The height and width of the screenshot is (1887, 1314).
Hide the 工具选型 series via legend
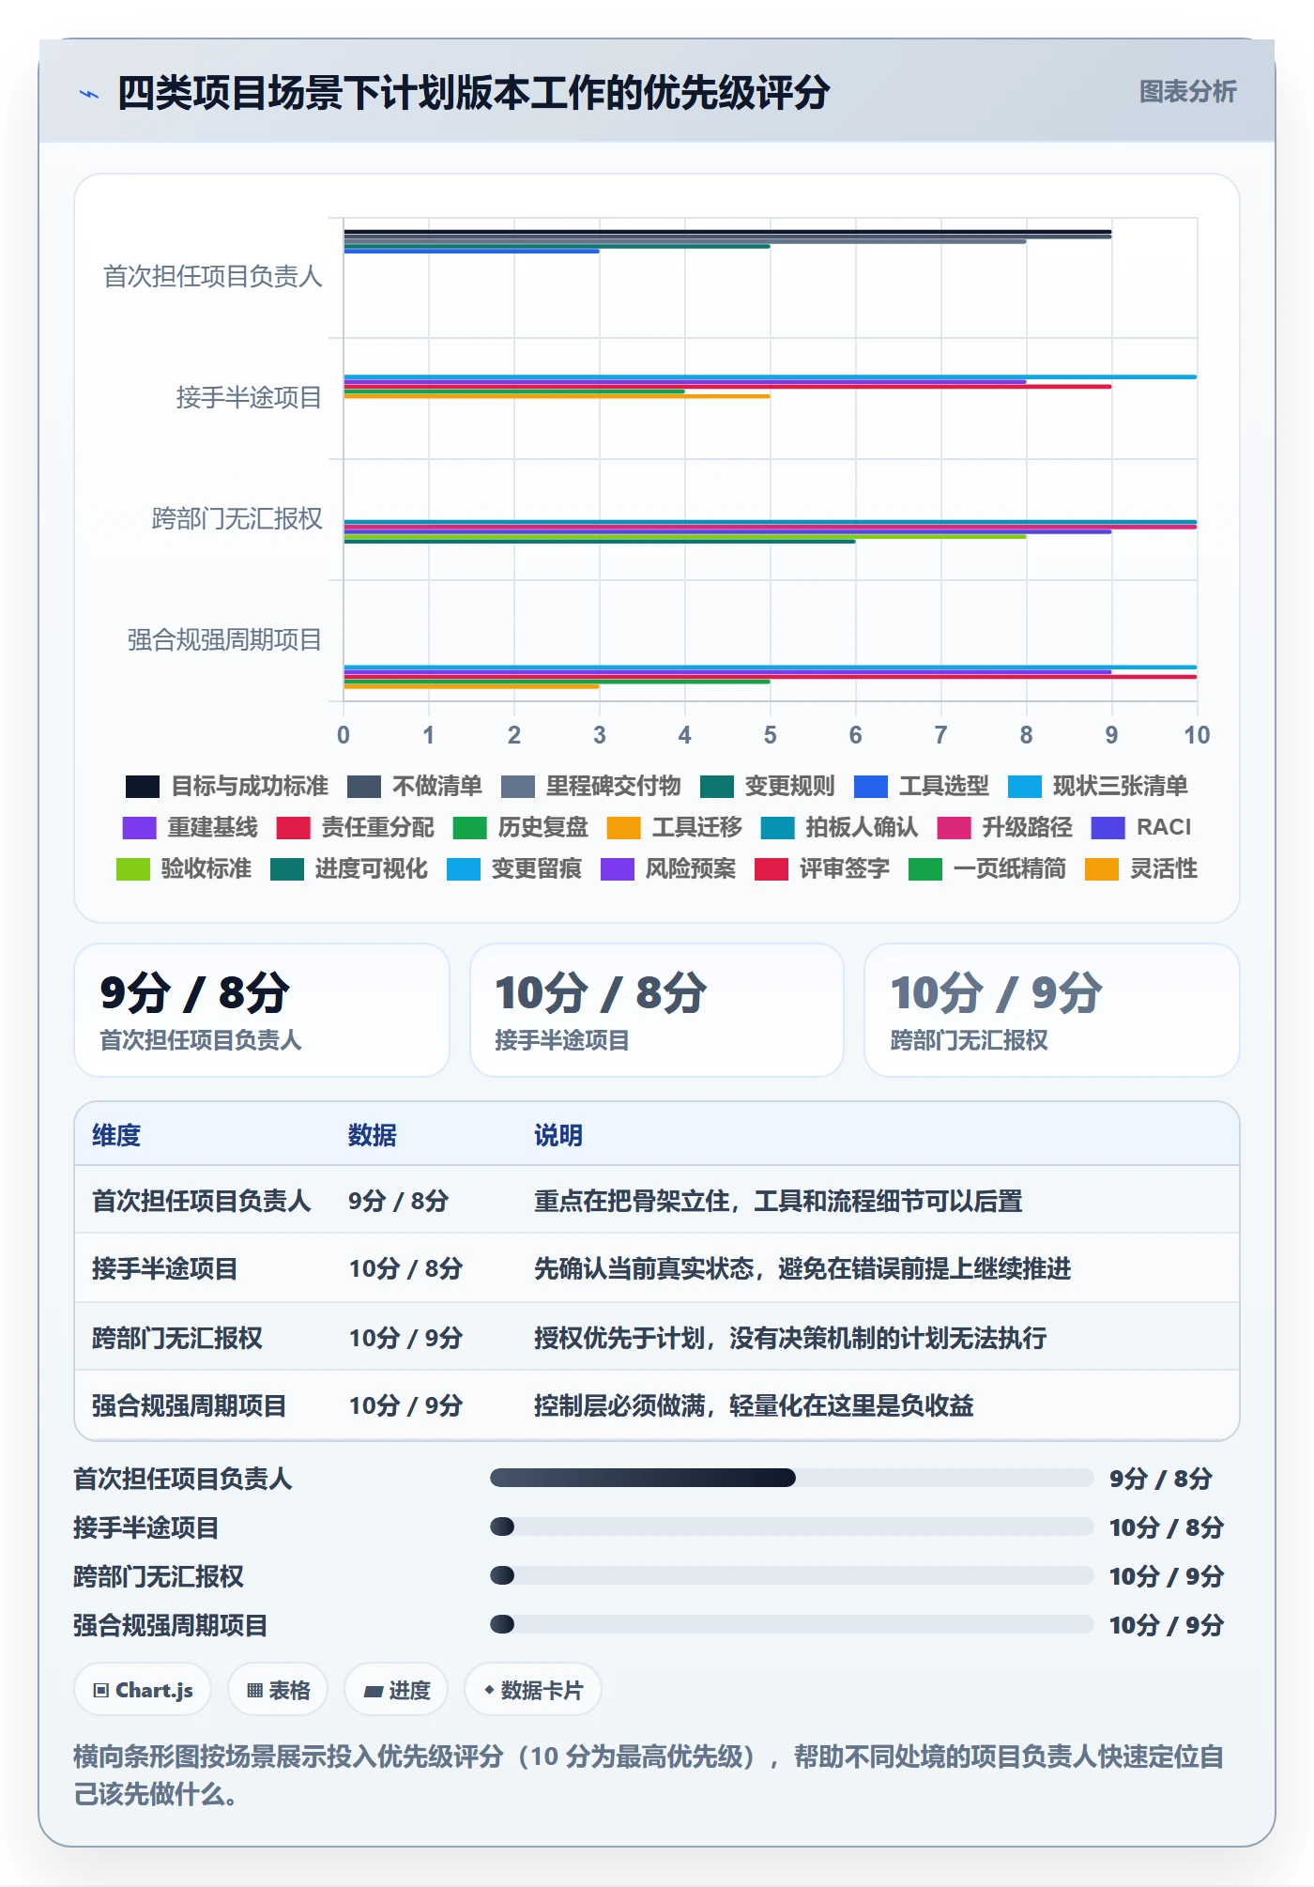pyautogui.click(x=922, y=786)
